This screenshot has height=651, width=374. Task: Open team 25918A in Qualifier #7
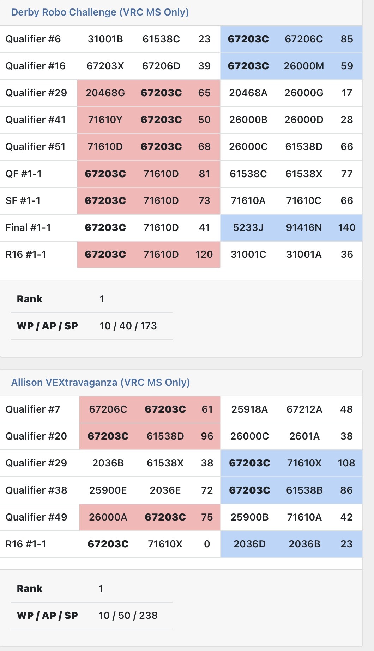tap(249, 409)
